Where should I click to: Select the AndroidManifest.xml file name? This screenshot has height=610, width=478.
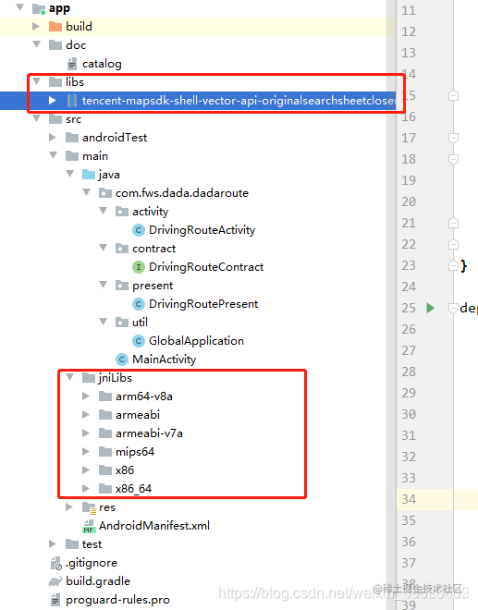tap(154, 526)
